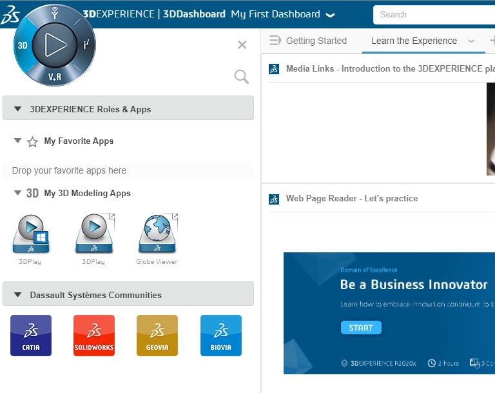Click the START button on the banner
This screenshot has width=495, height=393.
pos(361,328)
